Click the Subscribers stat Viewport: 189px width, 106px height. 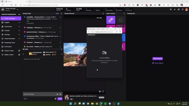pos(109,9)
